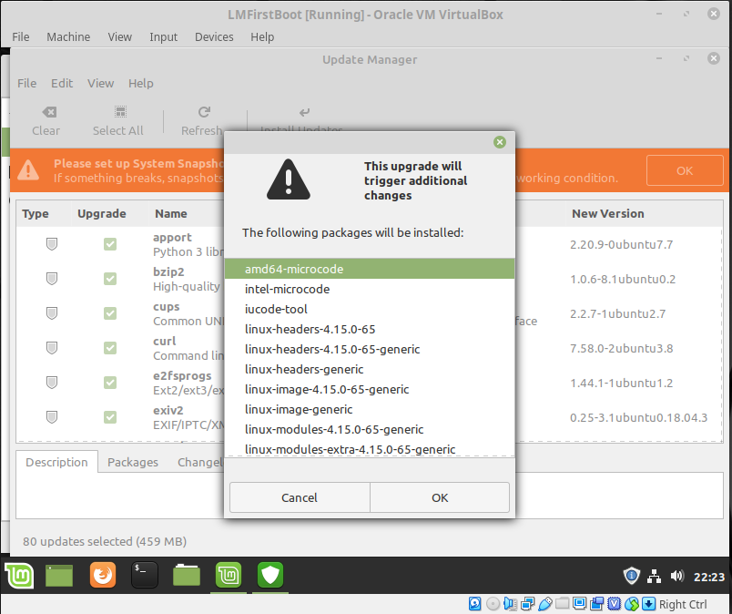
Task: Click the update shield tray icon
Action: tap(631, 576)
